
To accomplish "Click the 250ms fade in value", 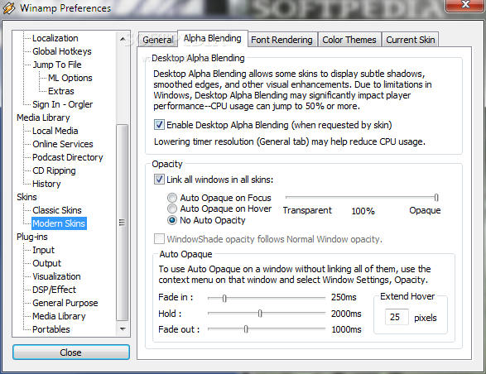I will point(344,297).
